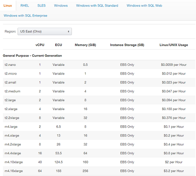Click the ECU column header
Viewport: 196px width, 176px height.
pos(58,45)
